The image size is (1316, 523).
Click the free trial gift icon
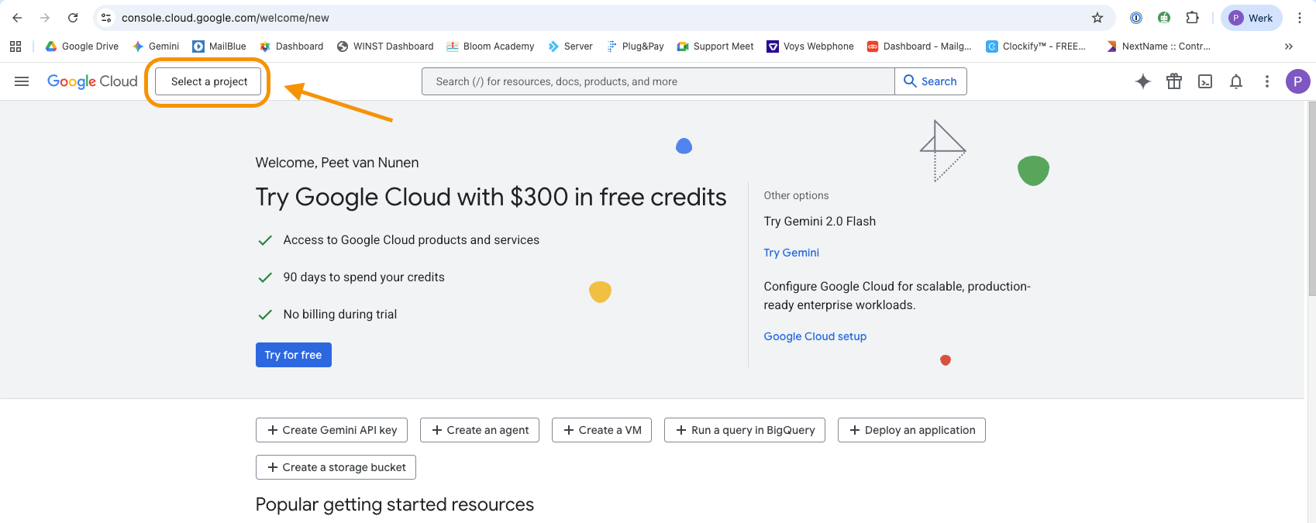[x=1174, y=81]
